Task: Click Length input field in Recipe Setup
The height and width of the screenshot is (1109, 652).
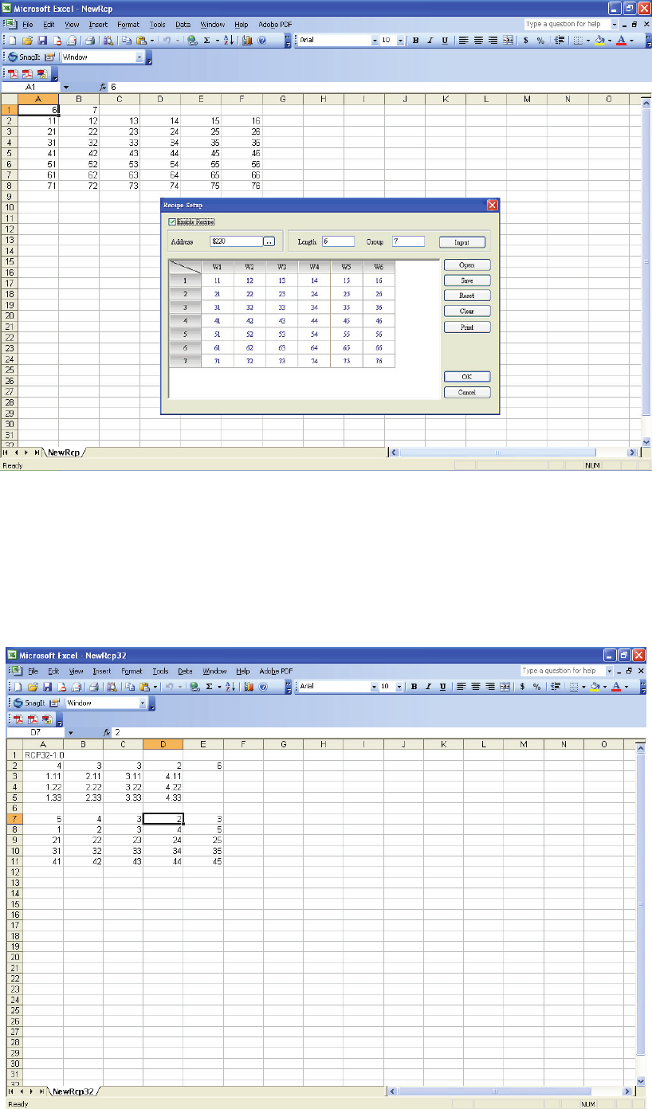Action: 338,241
